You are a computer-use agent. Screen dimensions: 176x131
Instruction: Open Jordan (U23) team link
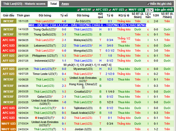tap(83, 129)
